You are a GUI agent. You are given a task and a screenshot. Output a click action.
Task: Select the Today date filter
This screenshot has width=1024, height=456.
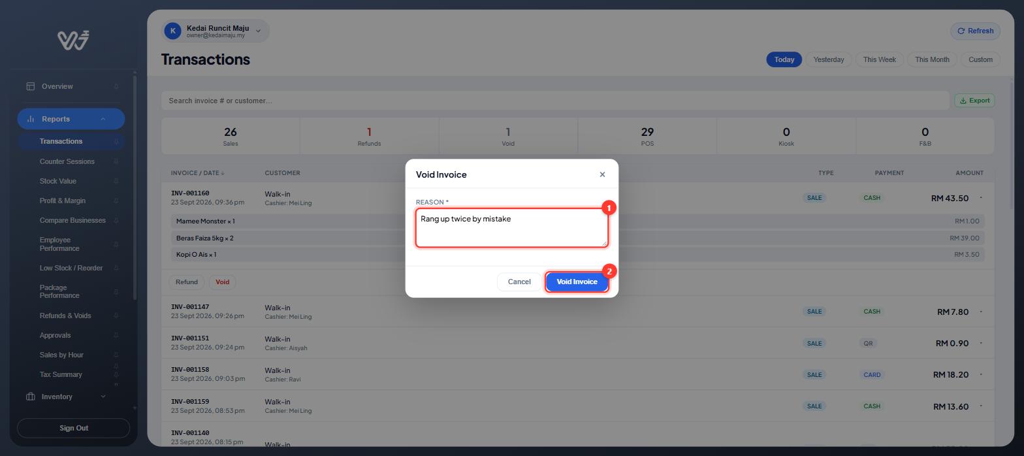pyautogui.click(x=784, y=59)
